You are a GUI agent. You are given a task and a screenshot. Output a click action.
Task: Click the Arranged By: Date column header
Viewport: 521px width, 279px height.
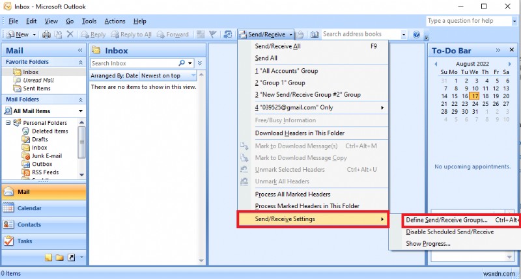point(115,75)
